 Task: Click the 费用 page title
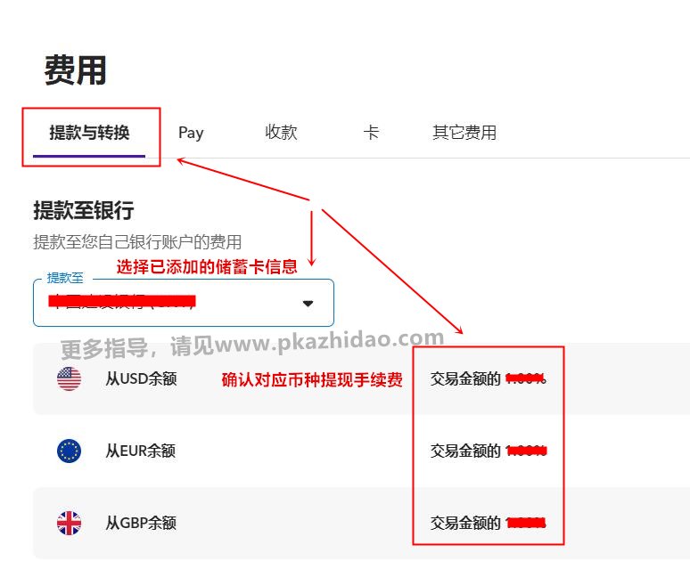click(75, 70)
